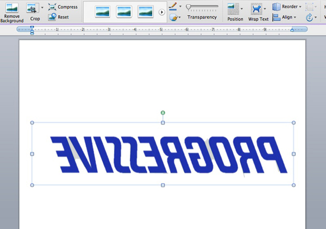Open picture effects dropdown arrow
The width and height of the screenshot is (326, 229).
point(179,17)
